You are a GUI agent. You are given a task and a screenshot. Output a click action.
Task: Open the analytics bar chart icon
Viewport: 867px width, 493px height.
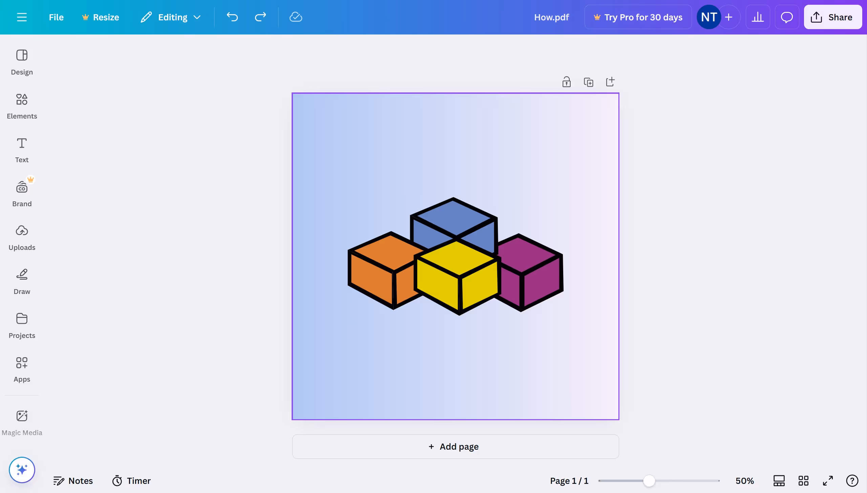coord(758,17)
